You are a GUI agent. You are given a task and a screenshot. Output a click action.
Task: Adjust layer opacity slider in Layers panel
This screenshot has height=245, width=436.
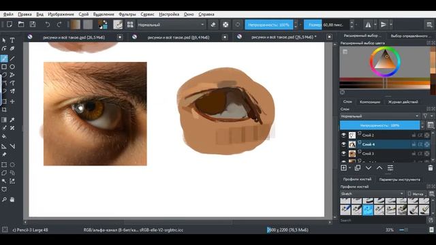(380, 125)
